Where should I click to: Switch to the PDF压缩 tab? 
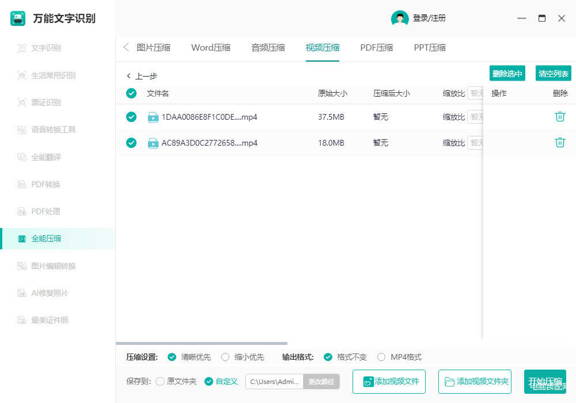point(376,48)
